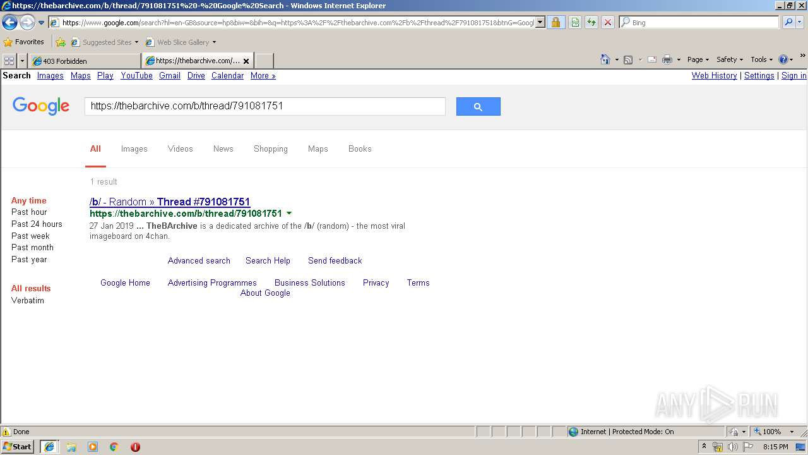Open Gmail link in top bar
The image size is (808, 455).
click(x=170, y=75)
